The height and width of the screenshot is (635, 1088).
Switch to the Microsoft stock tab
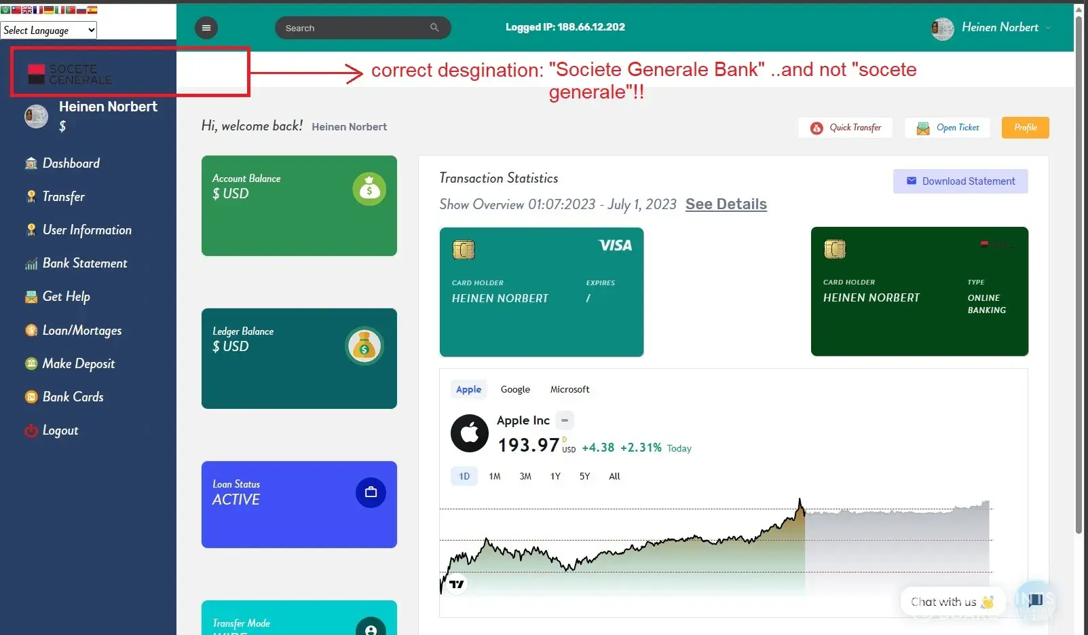(x=569, y=389)
